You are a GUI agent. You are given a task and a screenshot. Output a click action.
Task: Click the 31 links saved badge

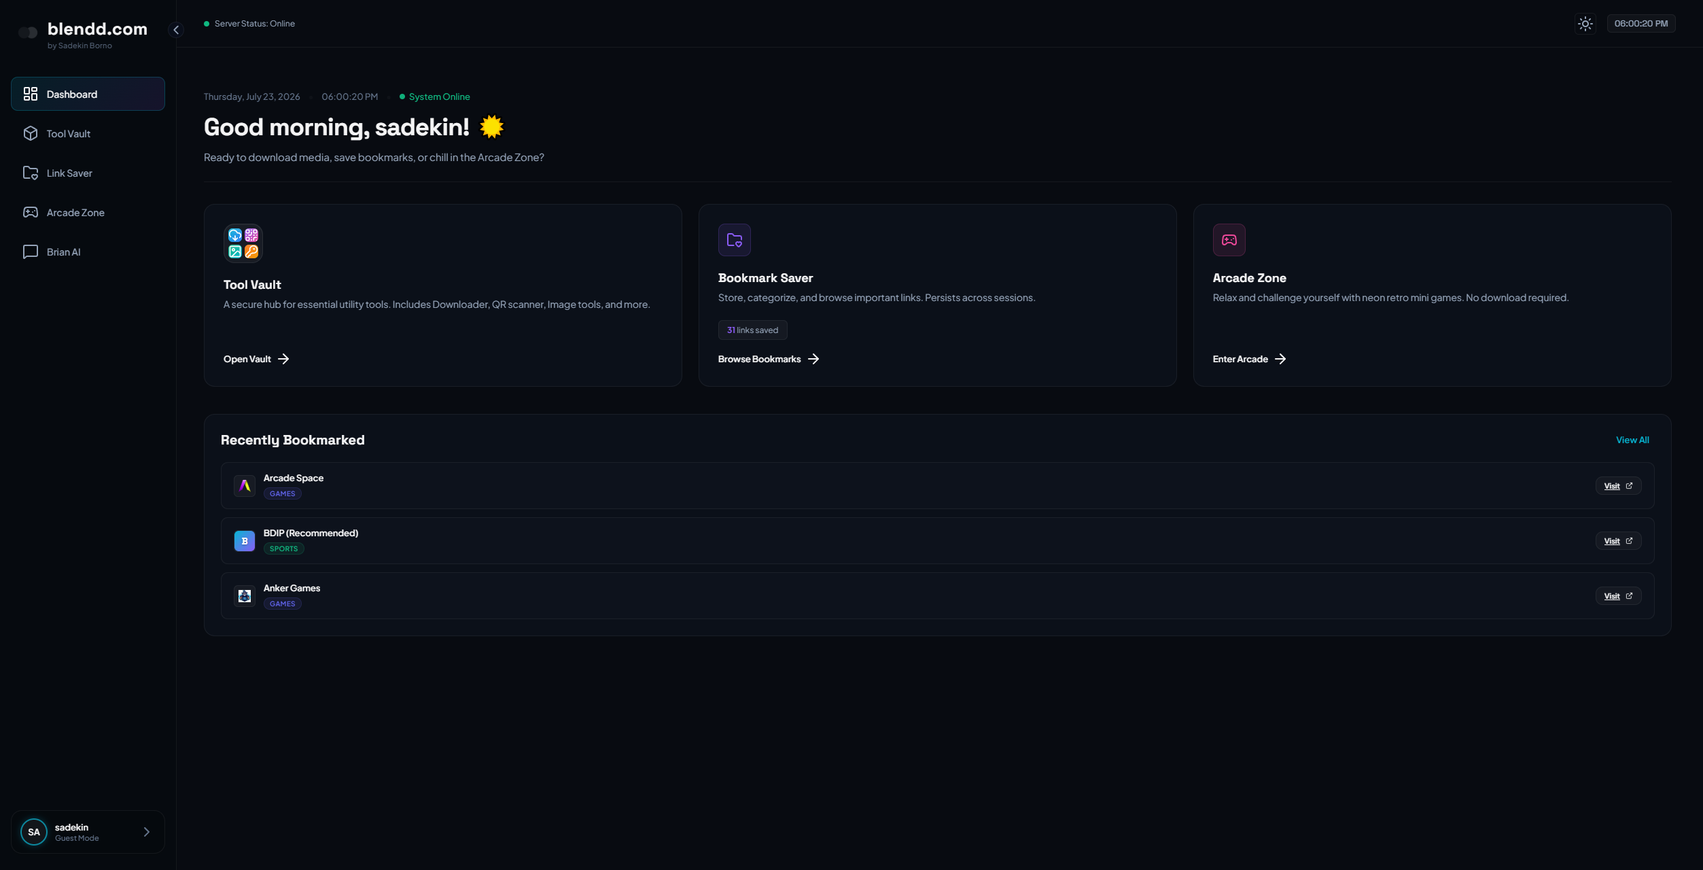(753, 330)
